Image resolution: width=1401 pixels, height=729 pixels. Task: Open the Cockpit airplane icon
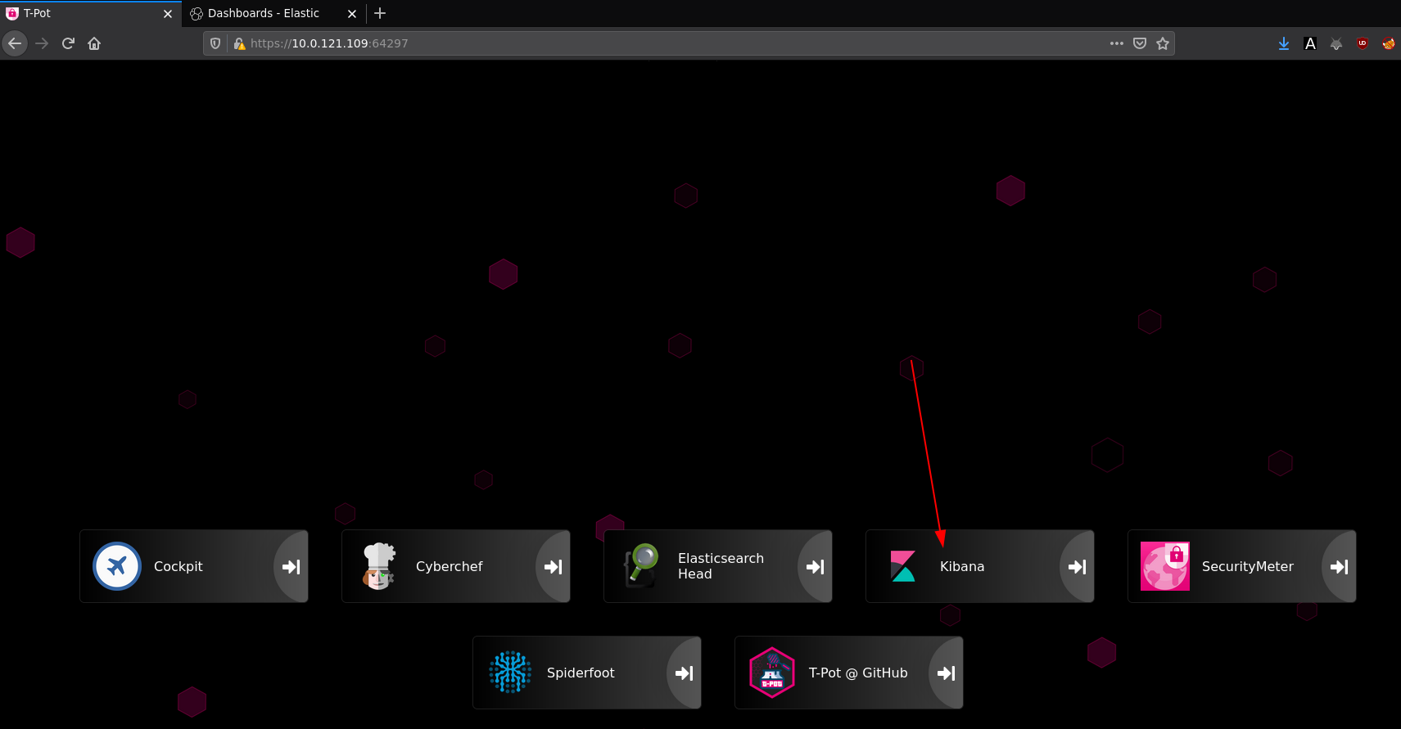point(117,566)
